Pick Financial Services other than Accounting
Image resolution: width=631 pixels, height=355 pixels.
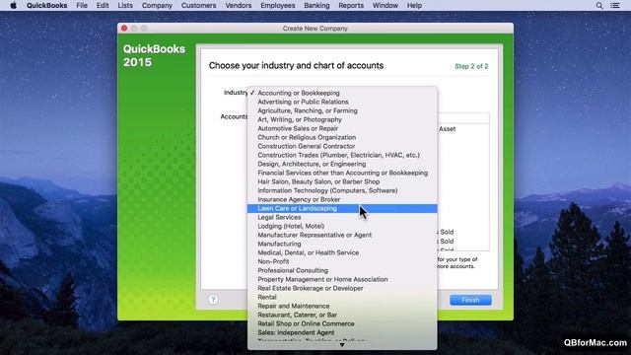click(342, 173)
